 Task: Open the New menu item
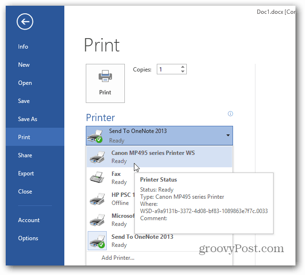(35, 65)
